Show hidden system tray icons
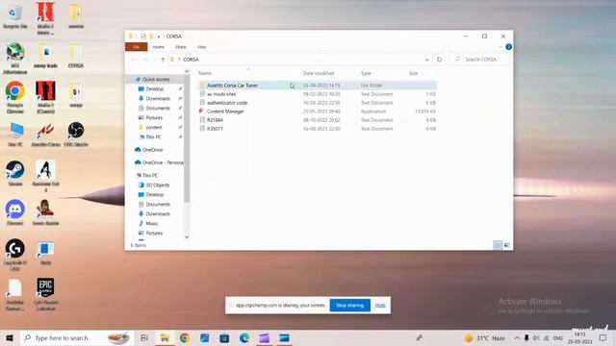Screen dimensions: 616x346 tap(517, 338)
